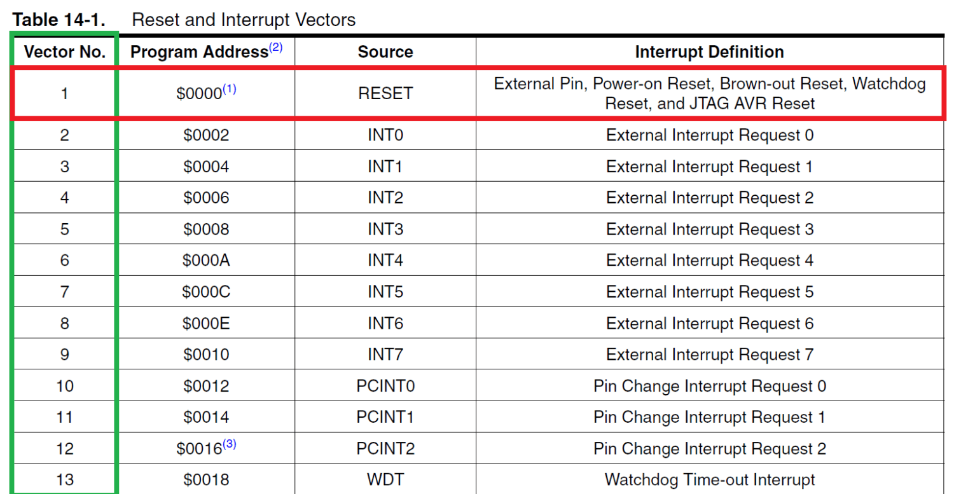Click the INT7 source entry

pyautogui.click(x=385, y=354)
